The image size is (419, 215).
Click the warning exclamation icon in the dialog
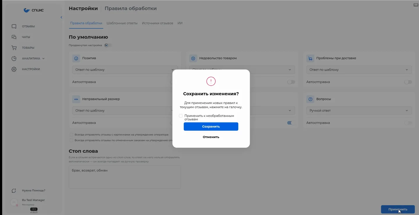211,81
